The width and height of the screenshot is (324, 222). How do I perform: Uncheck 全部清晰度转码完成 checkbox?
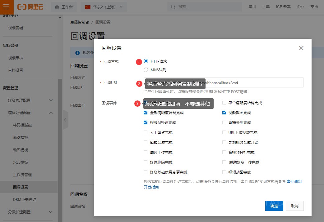pos(146,113)
